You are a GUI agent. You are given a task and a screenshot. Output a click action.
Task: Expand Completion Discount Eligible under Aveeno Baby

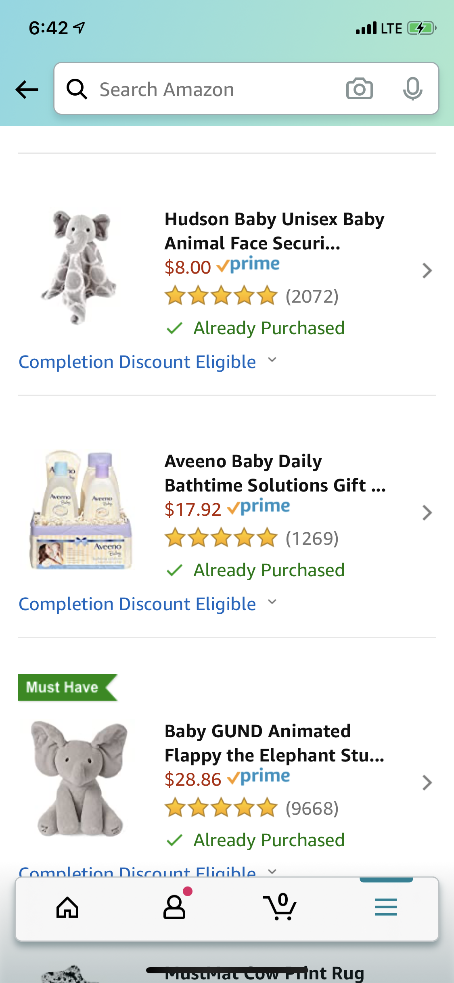148,604
